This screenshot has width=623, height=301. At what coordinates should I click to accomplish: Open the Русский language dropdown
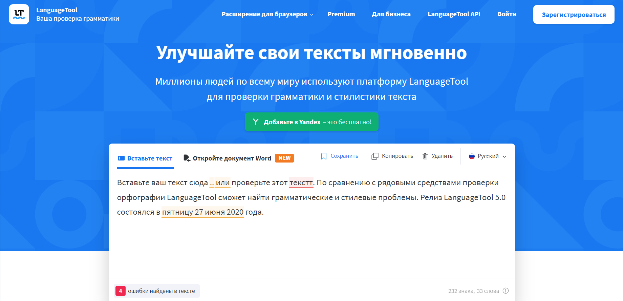[488, 156]
